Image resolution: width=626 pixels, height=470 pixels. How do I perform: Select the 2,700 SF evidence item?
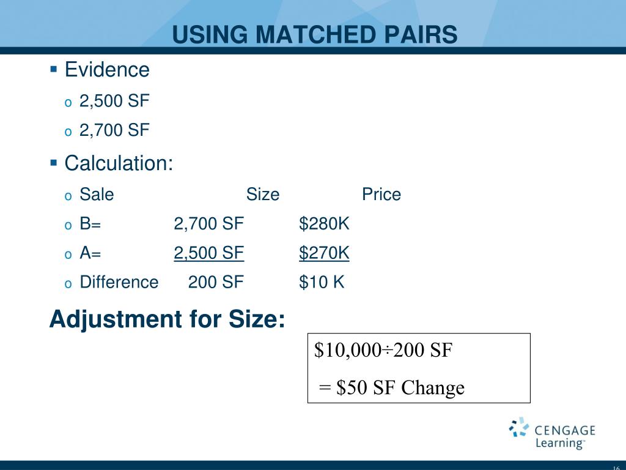(x=114, y=130)
